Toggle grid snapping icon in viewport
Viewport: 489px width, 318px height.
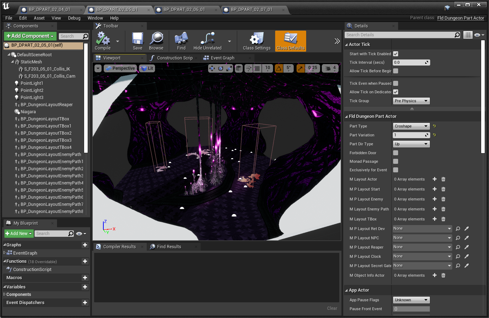click(257, 68)
